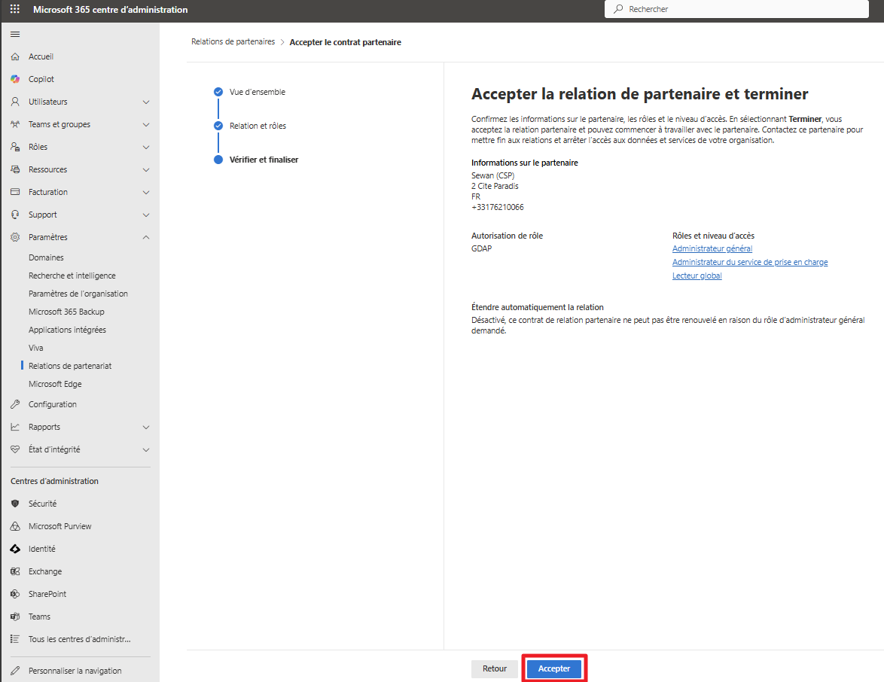Screen dimensions: 884x682
Task: Click the Rechercher search field
Action: pyautogui.click(x=736, y=9)
